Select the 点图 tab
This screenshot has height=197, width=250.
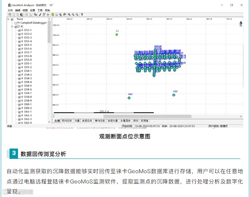(57, 121)
